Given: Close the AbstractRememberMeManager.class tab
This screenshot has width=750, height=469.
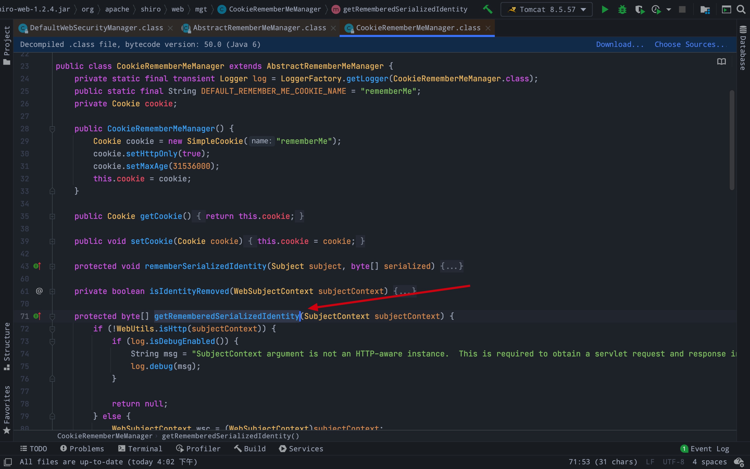Looking at the screenshot, I should pyautogui.click(x=333, y=28).
